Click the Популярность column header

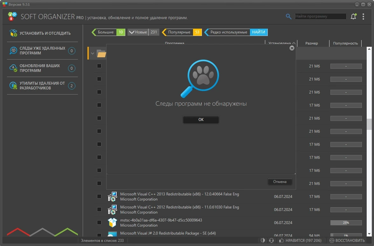[x=345, y=43]
